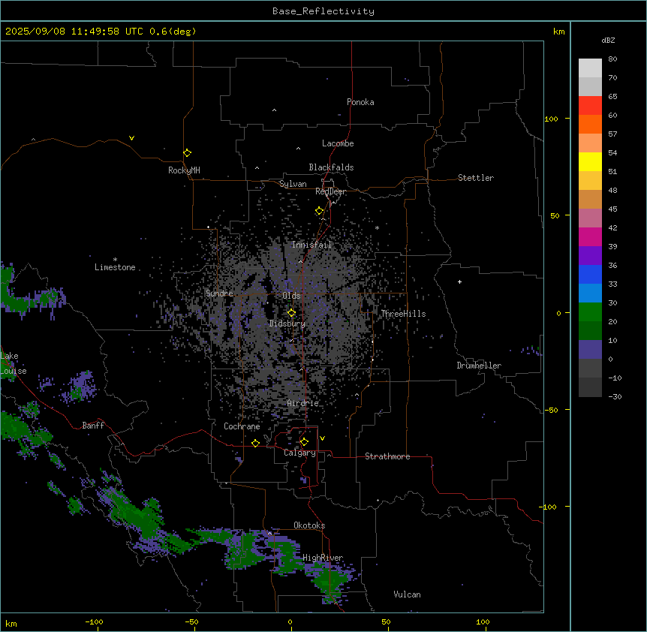The width and height of the screenshot is (647, 632).
Task: Click the Drumheller map label
Action: coord(479,366)
